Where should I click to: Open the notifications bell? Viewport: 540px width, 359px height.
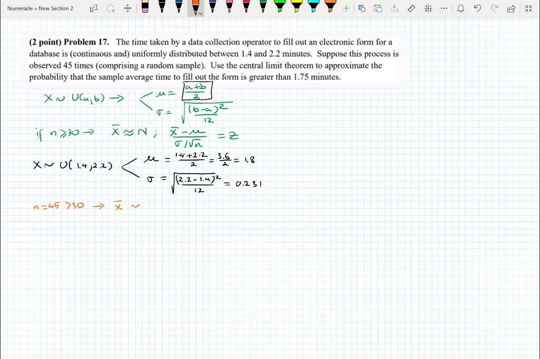tap(461, 8)
